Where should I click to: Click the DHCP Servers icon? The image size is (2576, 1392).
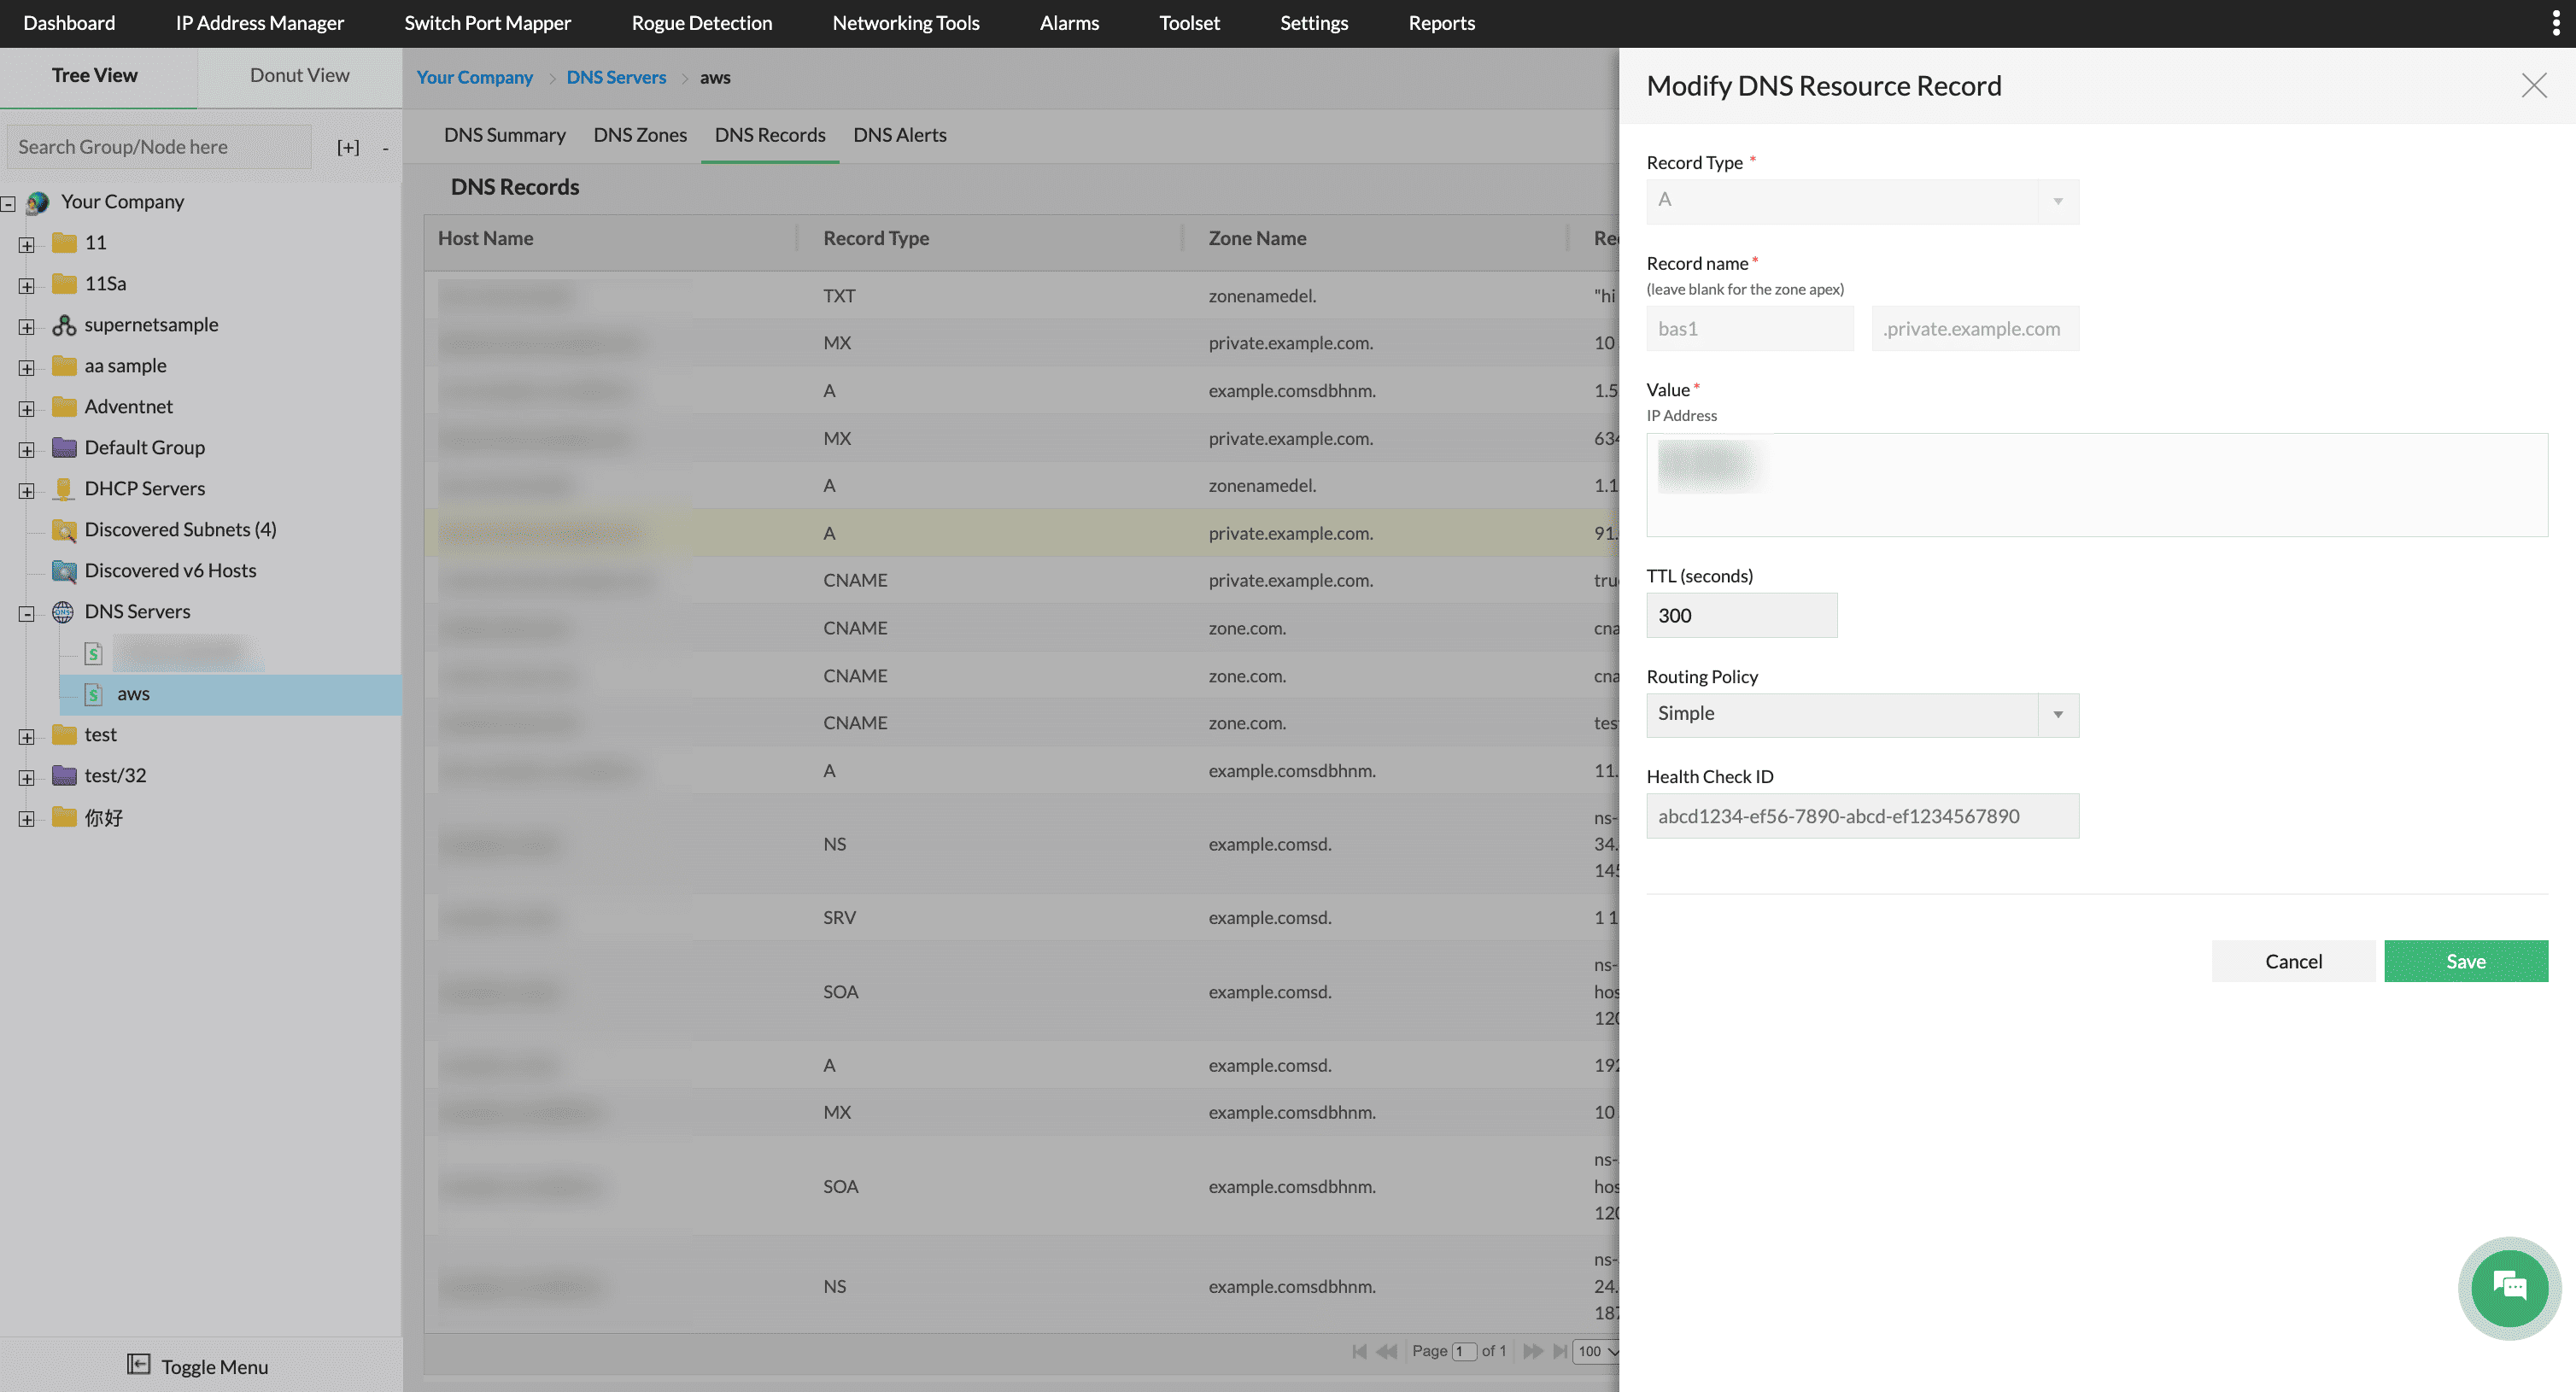coord(64,489)
